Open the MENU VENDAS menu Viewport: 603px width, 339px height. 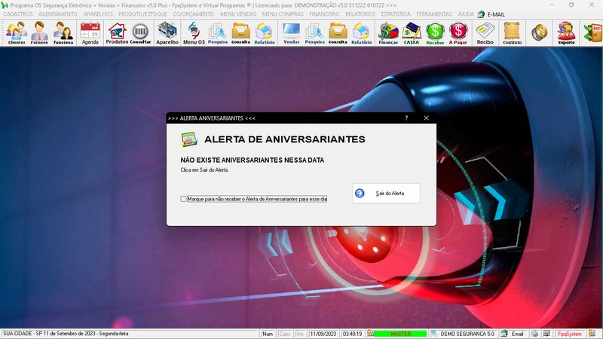click(238, 14)
